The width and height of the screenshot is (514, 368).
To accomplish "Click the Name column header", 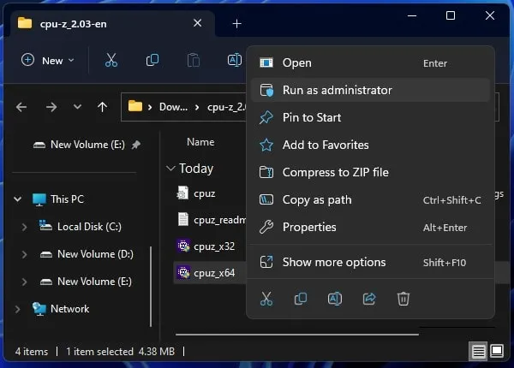I will tap(200, 142).
